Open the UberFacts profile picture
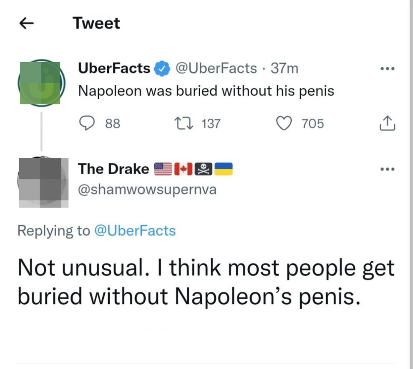Viewport: 413px width, 369px height. click(40, 82)
